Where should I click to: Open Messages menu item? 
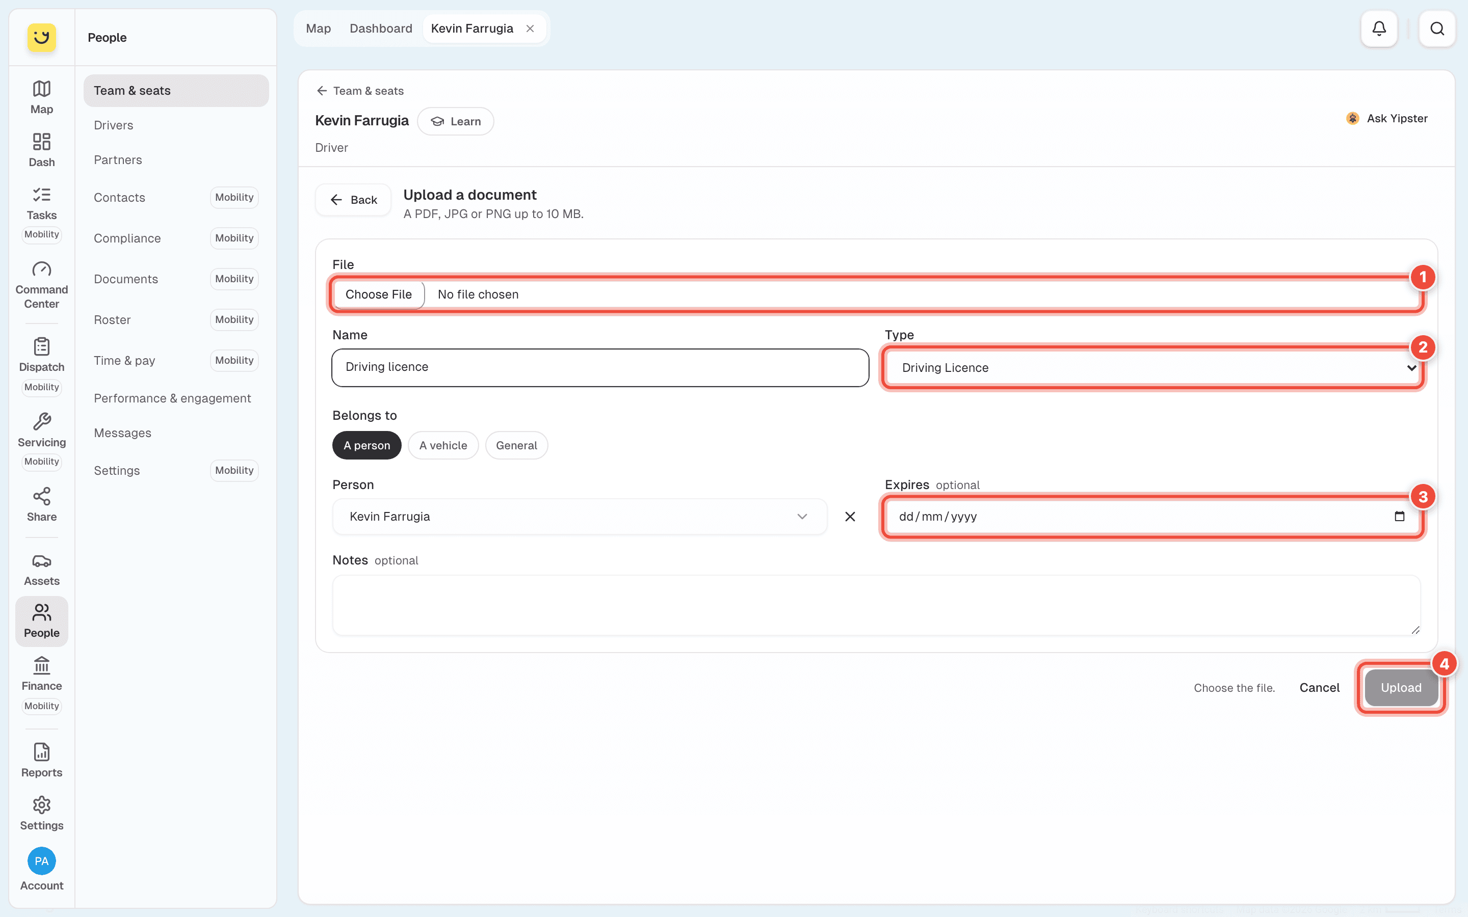176,433
